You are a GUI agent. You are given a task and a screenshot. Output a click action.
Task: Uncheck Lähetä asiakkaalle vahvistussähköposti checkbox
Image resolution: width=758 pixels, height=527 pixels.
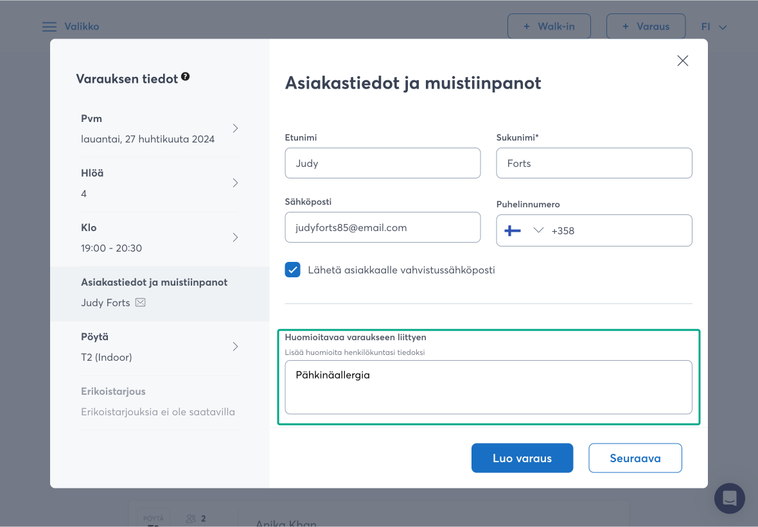(293, 270)
